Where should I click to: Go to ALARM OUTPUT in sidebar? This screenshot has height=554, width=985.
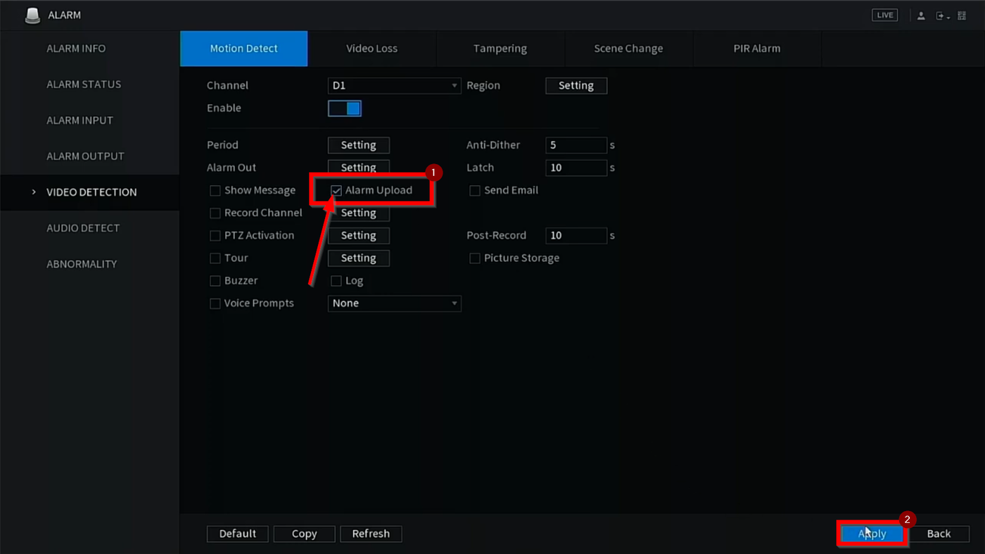[x=85, y=156]
